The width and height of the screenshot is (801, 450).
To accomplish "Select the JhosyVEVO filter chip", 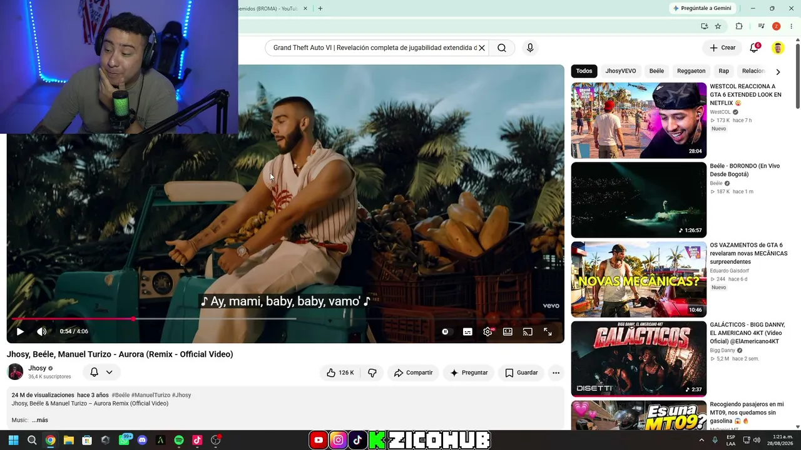I will pos(621,71).
